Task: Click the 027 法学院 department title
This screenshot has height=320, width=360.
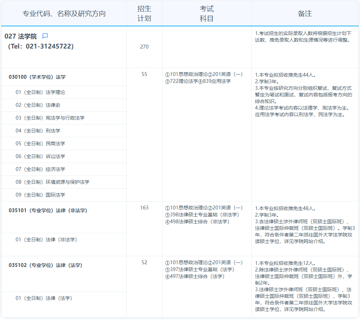Action: coord(21,36)
